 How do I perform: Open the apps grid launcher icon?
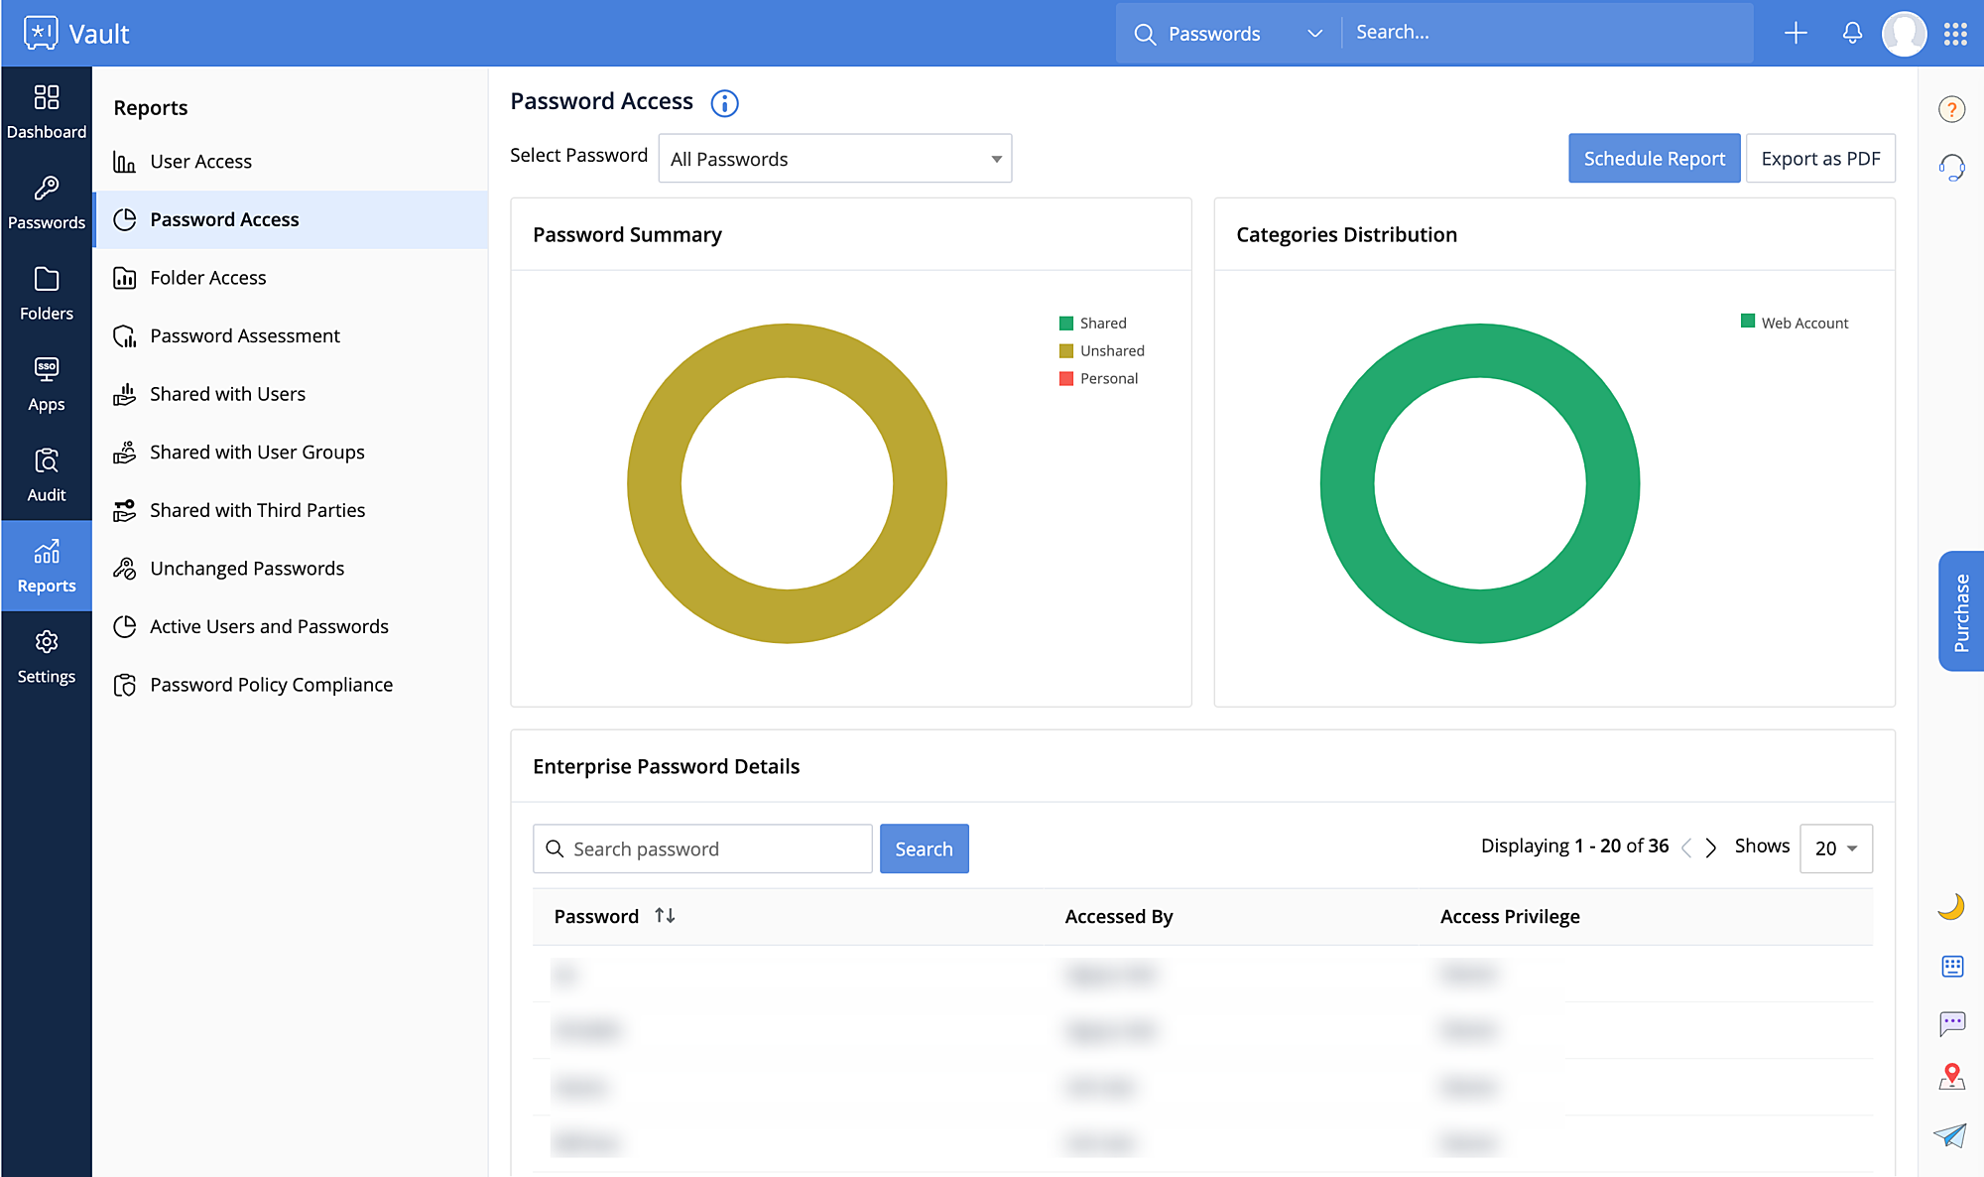click(x=1955, y=34)
